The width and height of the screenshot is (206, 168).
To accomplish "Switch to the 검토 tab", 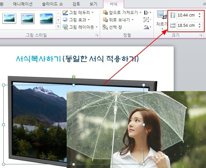I will pos(76,4).
